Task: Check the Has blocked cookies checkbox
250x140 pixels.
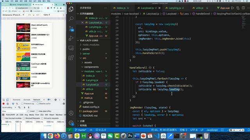Action: tap(3, 118)
